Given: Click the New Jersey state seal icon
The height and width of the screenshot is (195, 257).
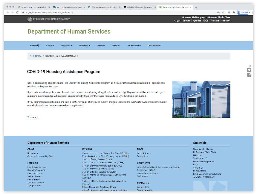Looking at the screenshot, I should [x=30, y=19].
